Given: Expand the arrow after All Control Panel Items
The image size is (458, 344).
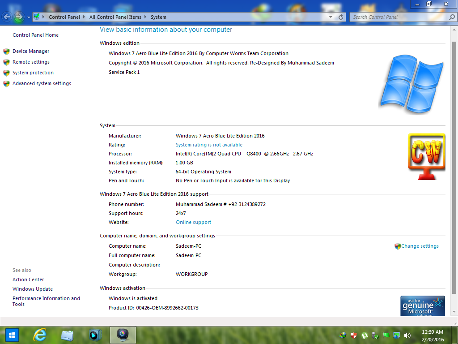Looking at the screenshot, I should tap(145, 17).
